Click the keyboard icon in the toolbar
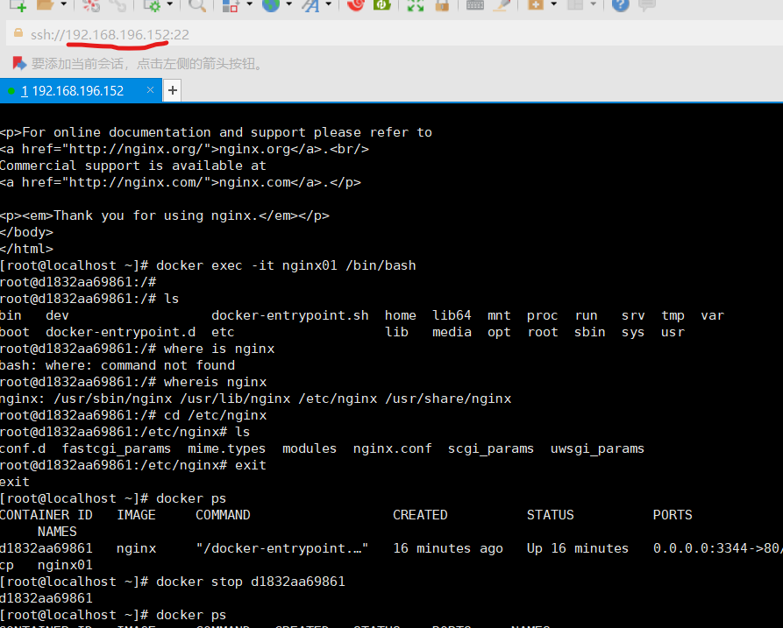This screenshot has height=628, width=783. coord(475,5)
